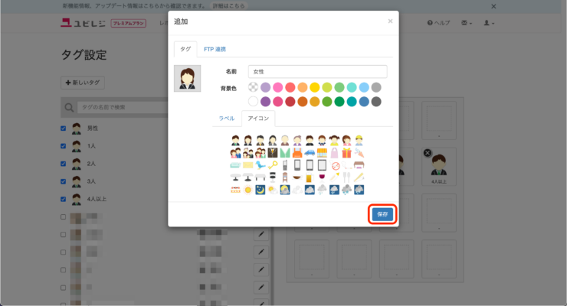Pick the bright yellow background color
Screen dimensions: 567x306
[315, 87]
